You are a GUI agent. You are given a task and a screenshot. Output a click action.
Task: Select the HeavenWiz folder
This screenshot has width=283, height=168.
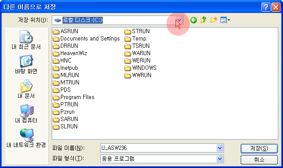pos(70,53)
